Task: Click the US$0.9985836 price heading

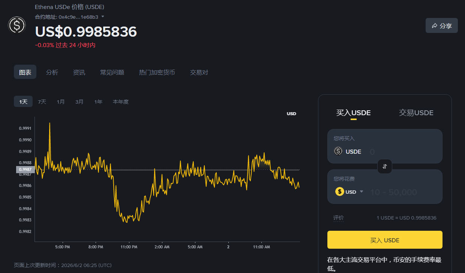Action: point(86,32)
